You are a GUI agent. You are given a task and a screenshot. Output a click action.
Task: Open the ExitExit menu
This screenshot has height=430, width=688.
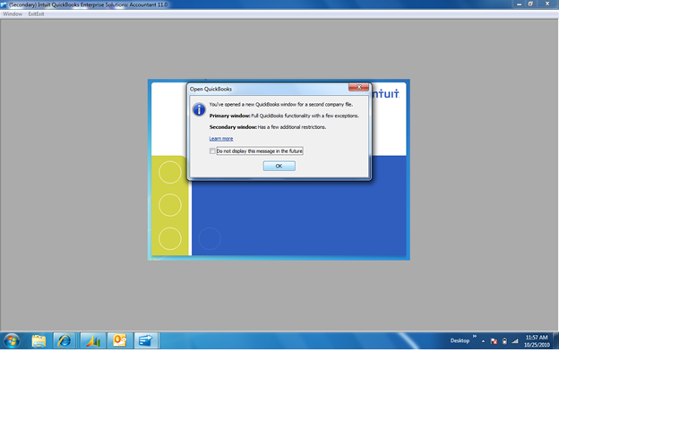pos(36,14)
